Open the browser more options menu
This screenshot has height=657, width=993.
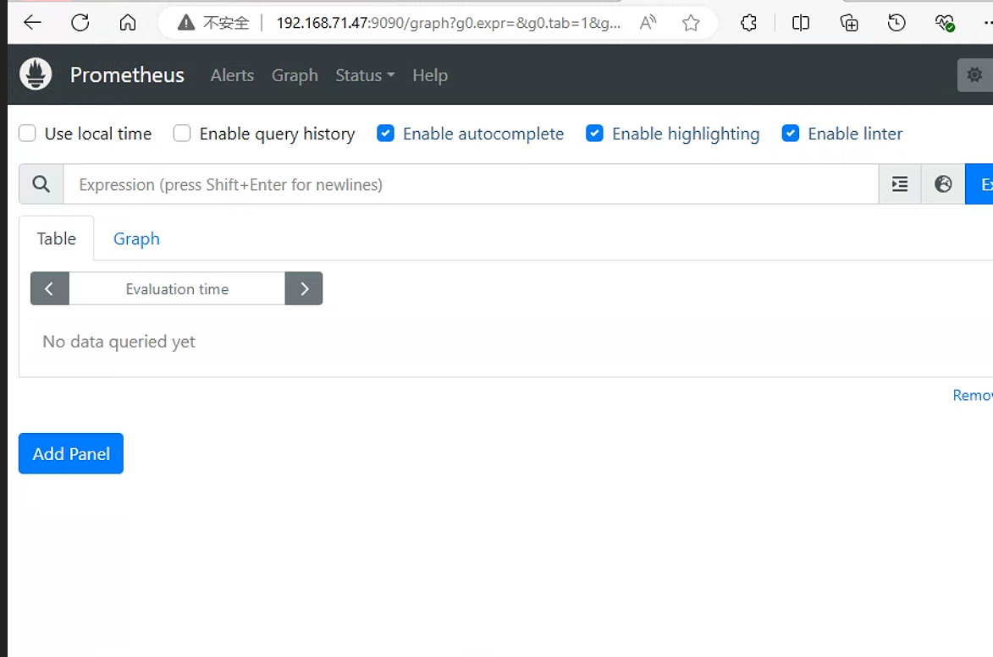click(988, 24)
